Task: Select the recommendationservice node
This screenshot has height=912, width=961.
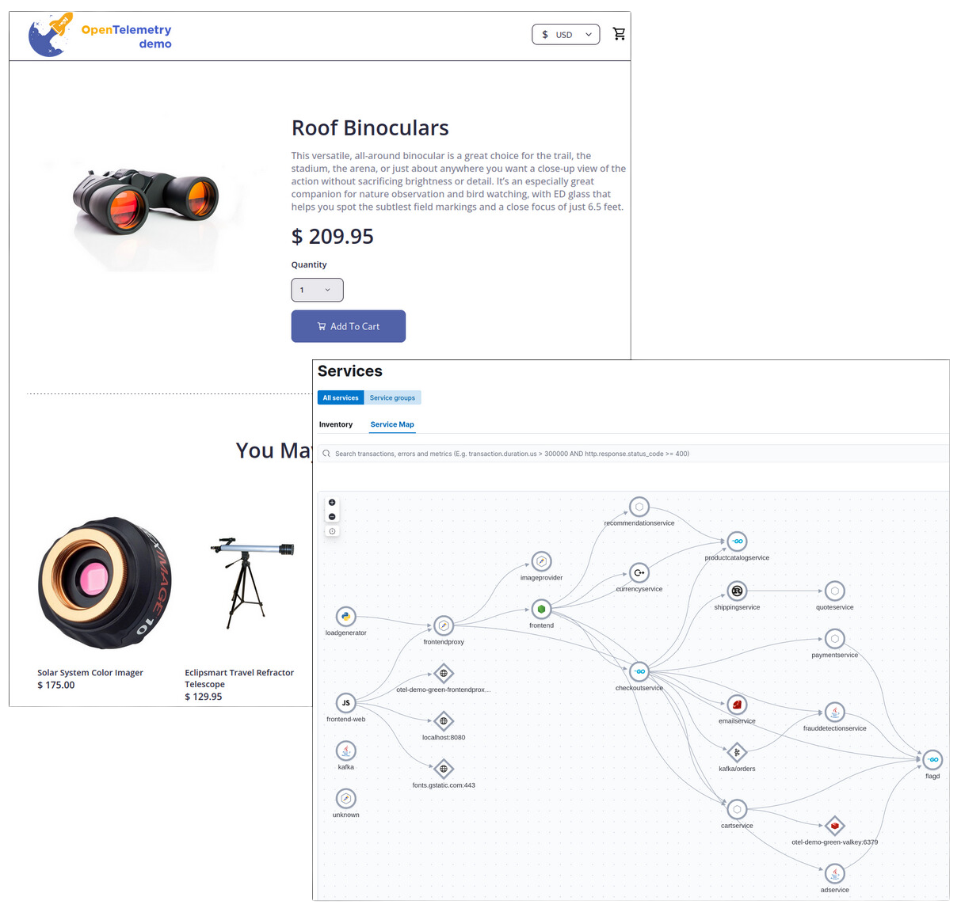Action: click(639, 507)
